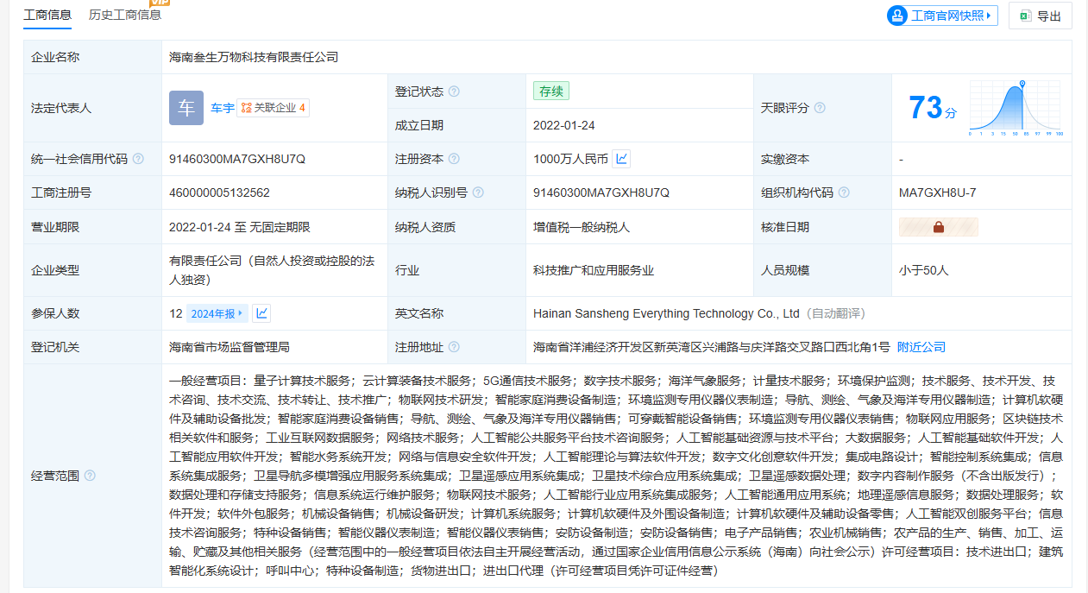1088x593 pixels.
Task: Click help icon beside 登记状态
Action: [454, 91]
